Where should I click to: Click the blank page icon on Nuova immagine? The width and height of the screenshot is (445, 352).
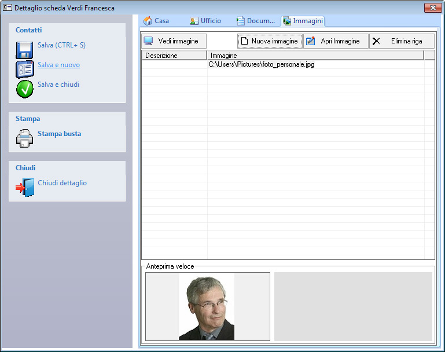click(244, 41)
